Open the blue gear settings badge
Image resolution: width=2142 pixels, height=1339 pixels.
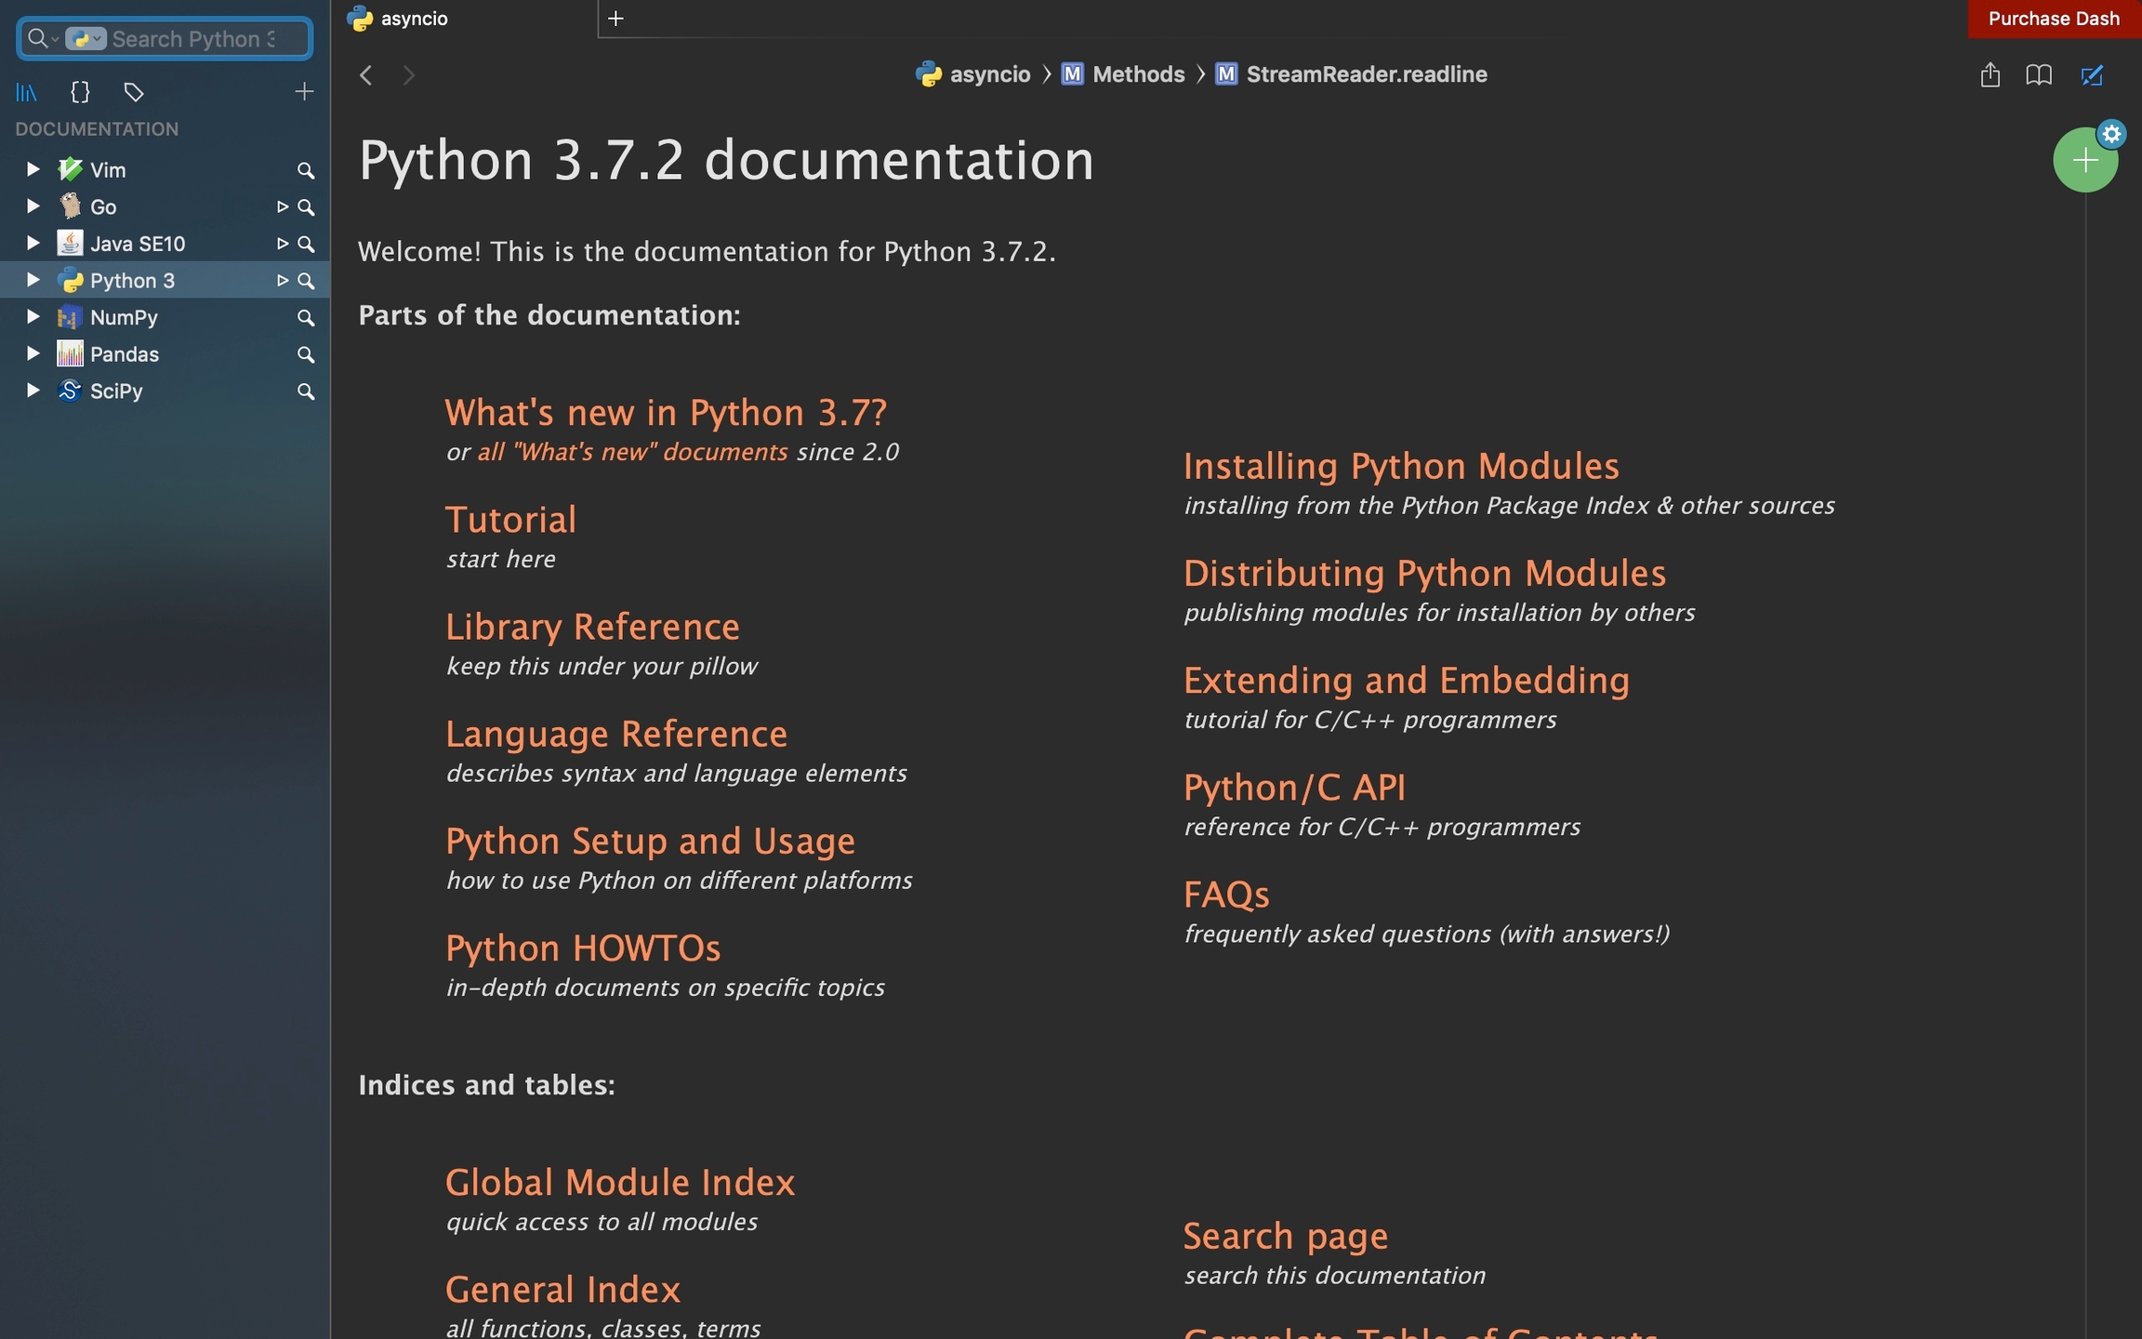[2112, 134]
